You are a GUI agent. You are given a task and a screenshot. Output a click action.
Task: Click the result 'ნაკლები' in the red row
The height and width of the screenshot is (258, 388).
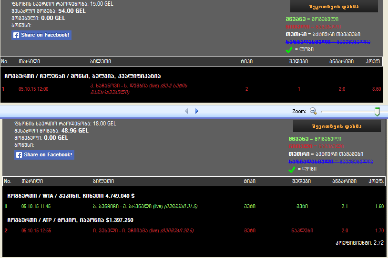302,230
